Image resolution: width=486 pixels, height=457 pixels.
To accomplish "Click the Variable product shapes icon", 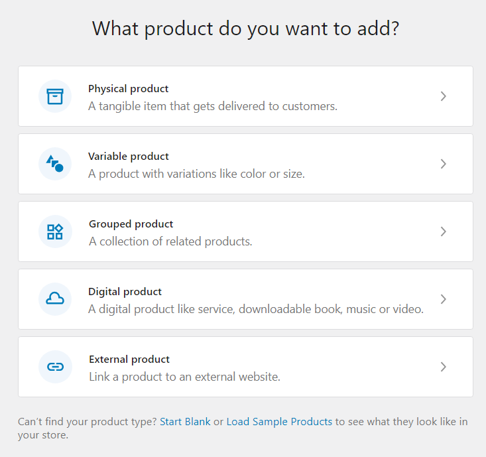I will (x=55, y=164).
